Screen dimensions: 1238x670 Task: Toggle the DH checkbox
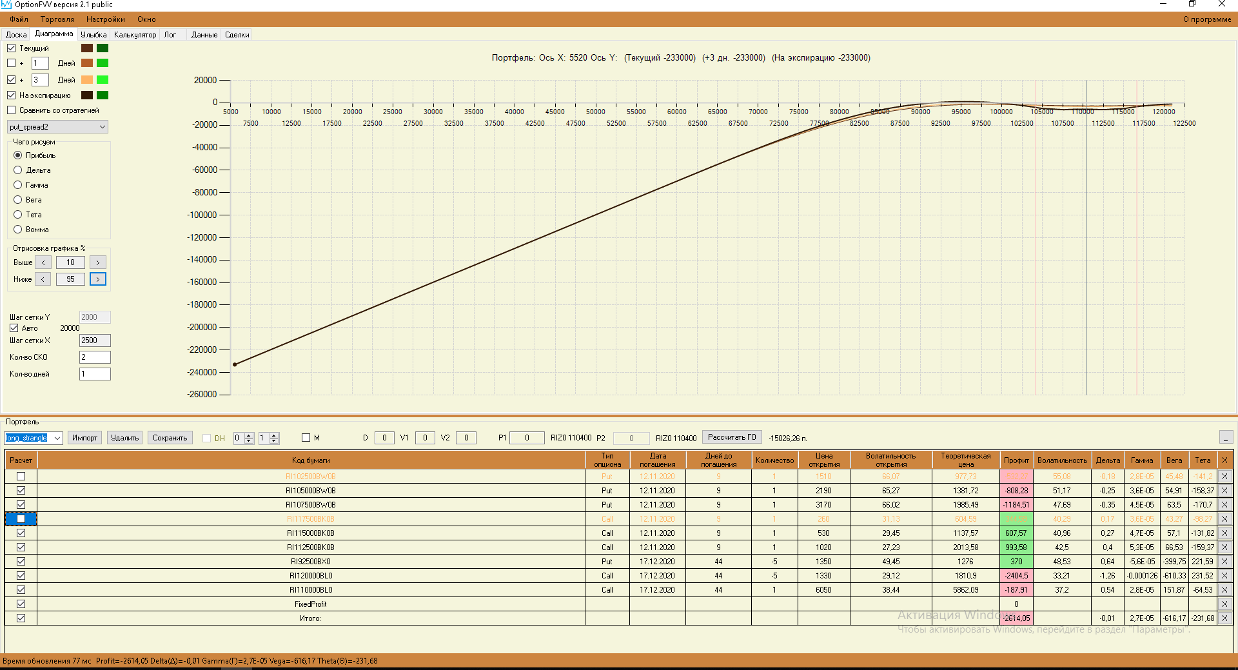(x=207, y=438)
